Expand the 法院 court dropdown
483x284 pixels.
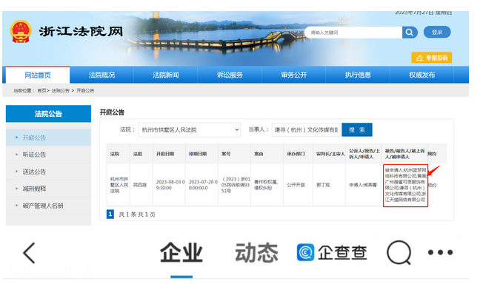pyautogui.click(x=189, y=130)
